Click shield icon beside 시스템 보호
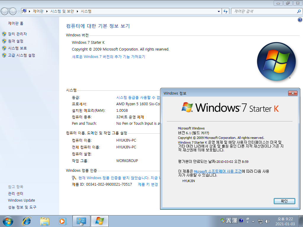Viewport: 303px width, 227px height. coord(4,48)
